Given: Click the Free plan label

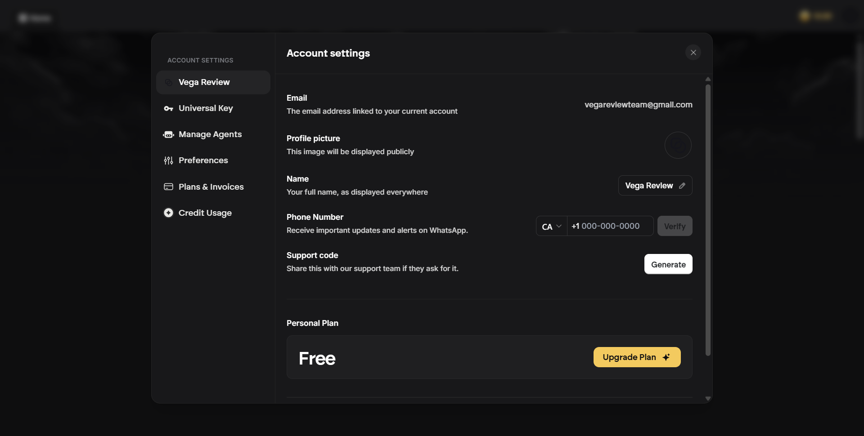Looking at the screenshot, I should tap(317, 358).
